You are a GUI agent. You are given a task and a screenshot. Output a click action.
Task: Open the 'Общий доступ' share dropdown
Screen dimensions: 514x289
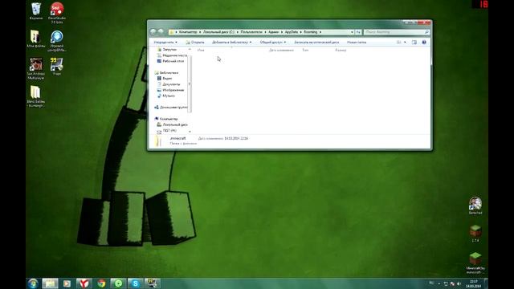273,43
